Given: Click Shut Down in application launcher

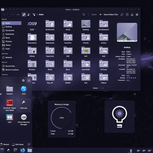Looking at the screenshot, I should [x=18, y=144].
